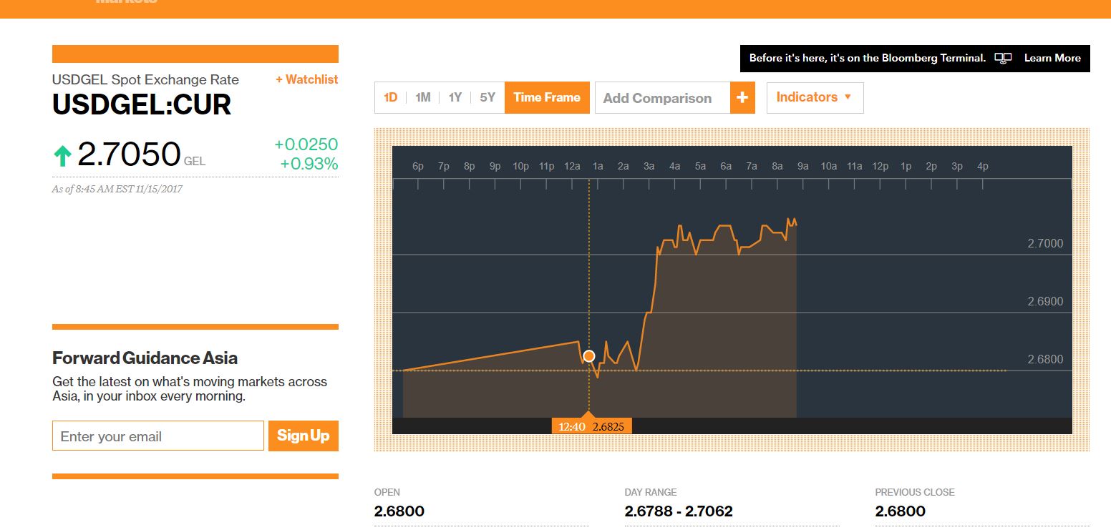The image size is (1111, 530).
Task: Click the 12:40 2.6825 crosshair tooltip
Action: click(592, 426)
